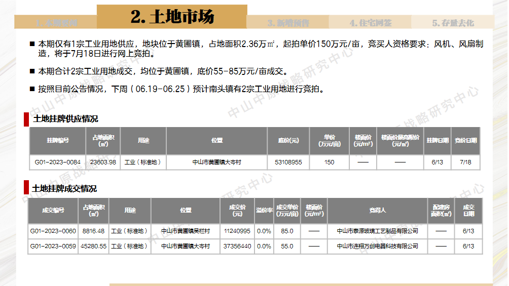Click the transaction price 37356440 cell
The image size is (509, 286).
[x=237, y=246]
